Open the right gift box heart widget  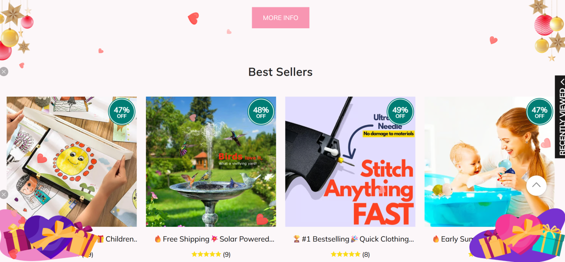(517, 235)
